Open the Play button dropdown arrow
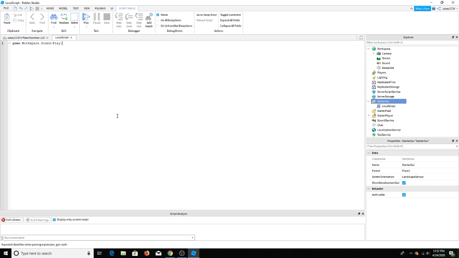The width and height of the screenshot is (459, 258). 86,27
